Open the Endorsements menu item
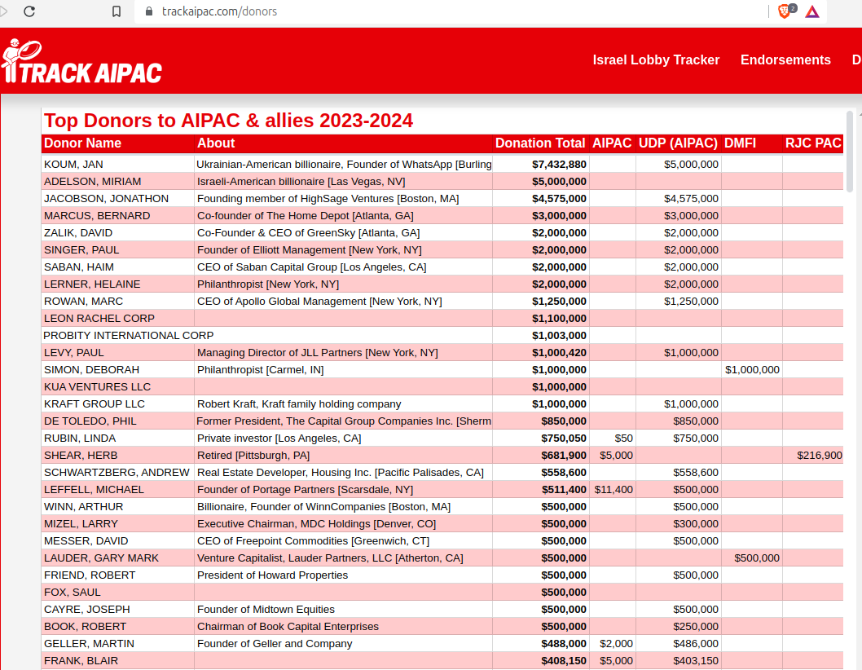Screen dimensions: 862x670 (x=785, y=60)
